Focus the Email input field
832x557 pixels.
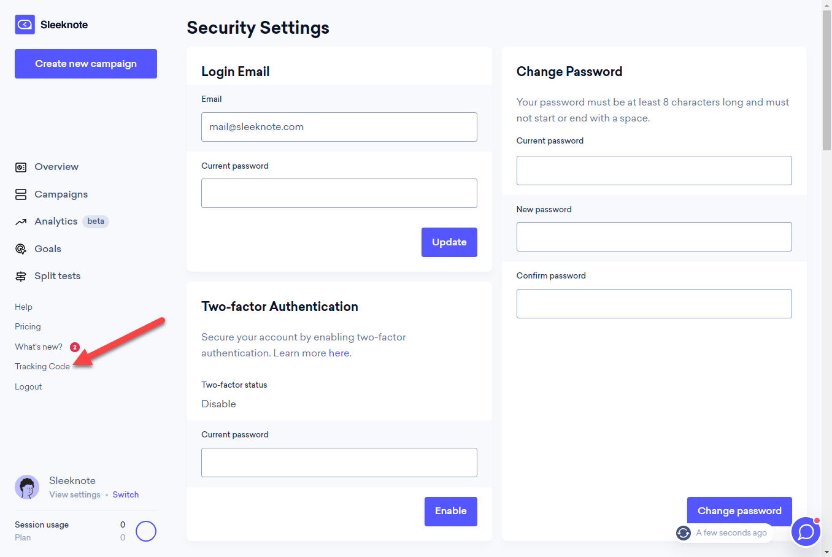coord(339,127)
